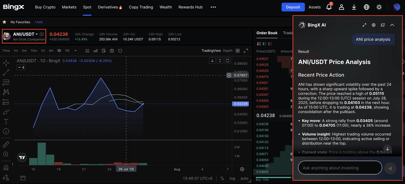Take a chart snapshot with camera icon
Image resolution: width=405 pixels, height=184 pixels.
(x=112, y=51)
